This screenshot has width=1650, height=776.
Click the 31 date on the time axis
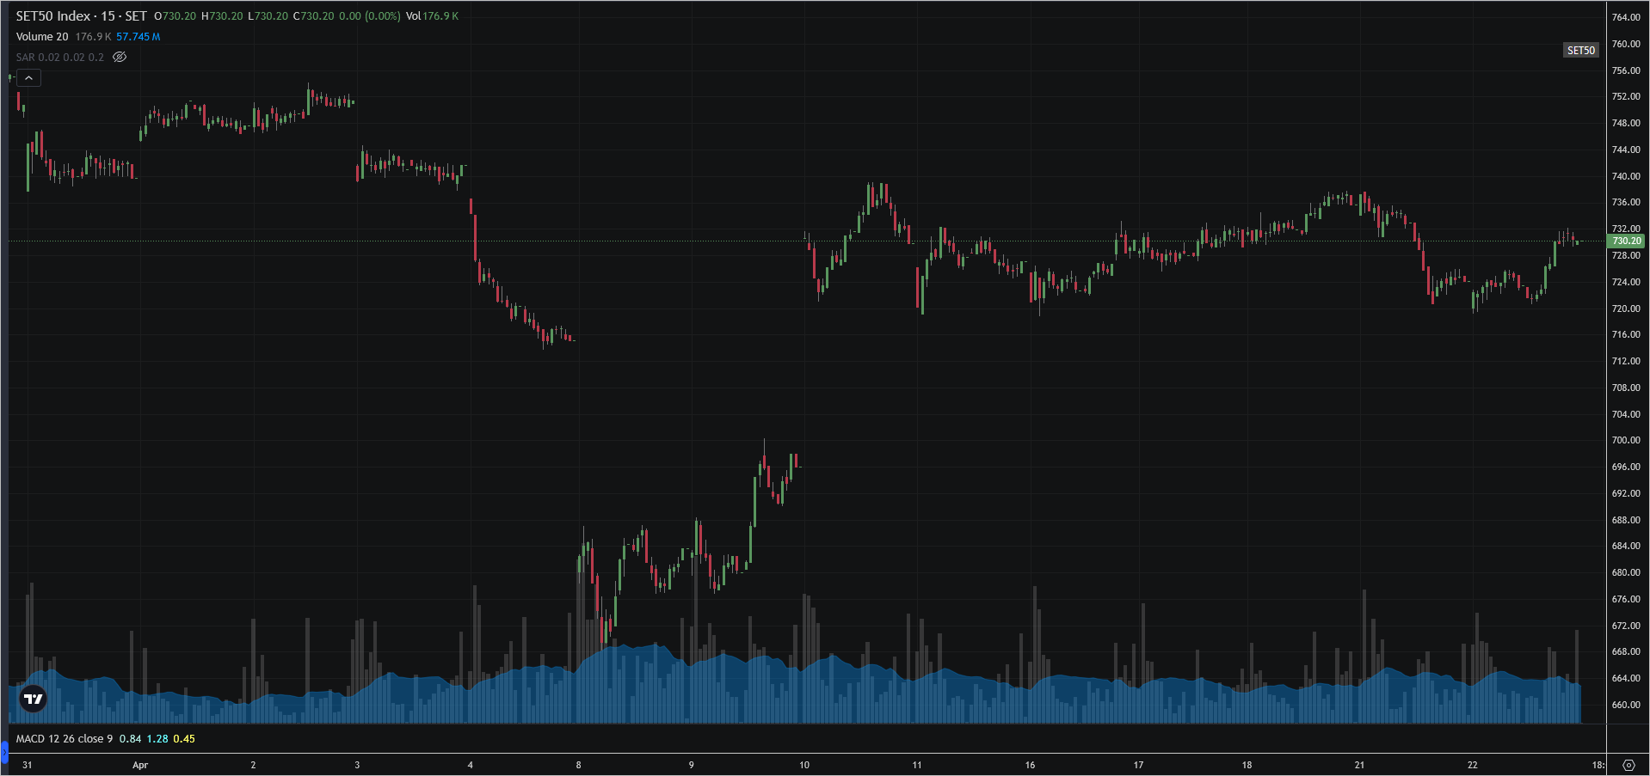pyautogui.click(x=28, y=765)
